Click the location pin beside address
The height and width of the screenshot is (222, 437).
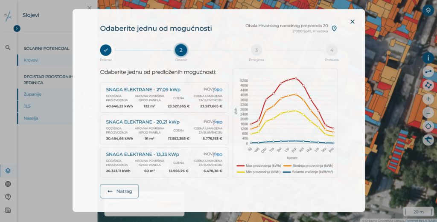pos(334,28)
